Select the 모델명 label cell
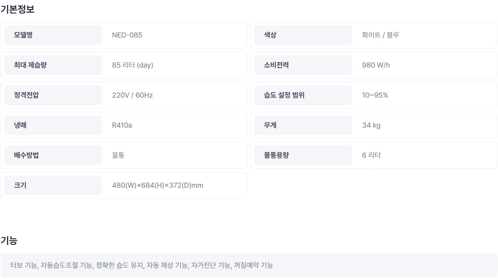Image resolution: width=498 pixels, height=280 pixels. coord(53,35)
